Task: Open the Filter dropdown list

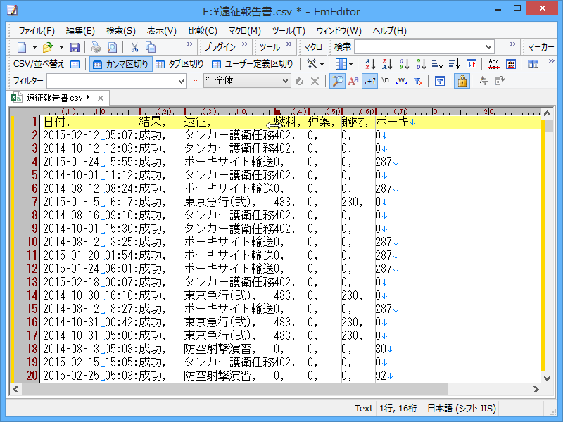Action: click(181, 82)
